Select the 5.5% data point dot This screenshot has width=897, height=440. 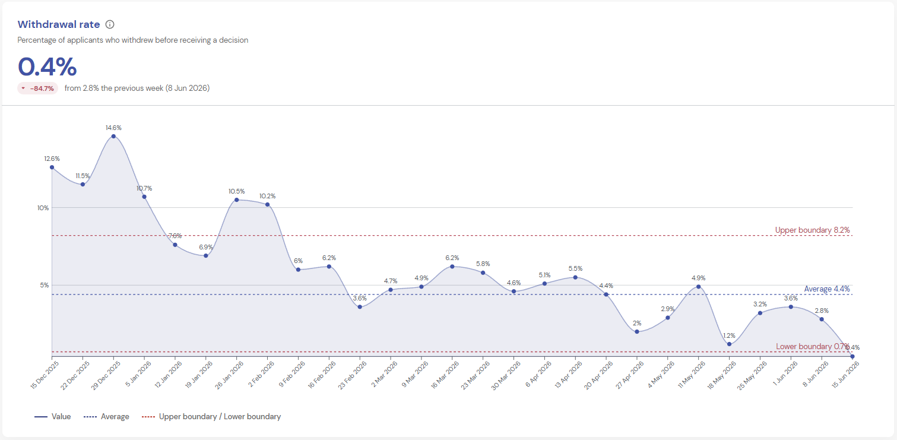[x=575, y=277]
